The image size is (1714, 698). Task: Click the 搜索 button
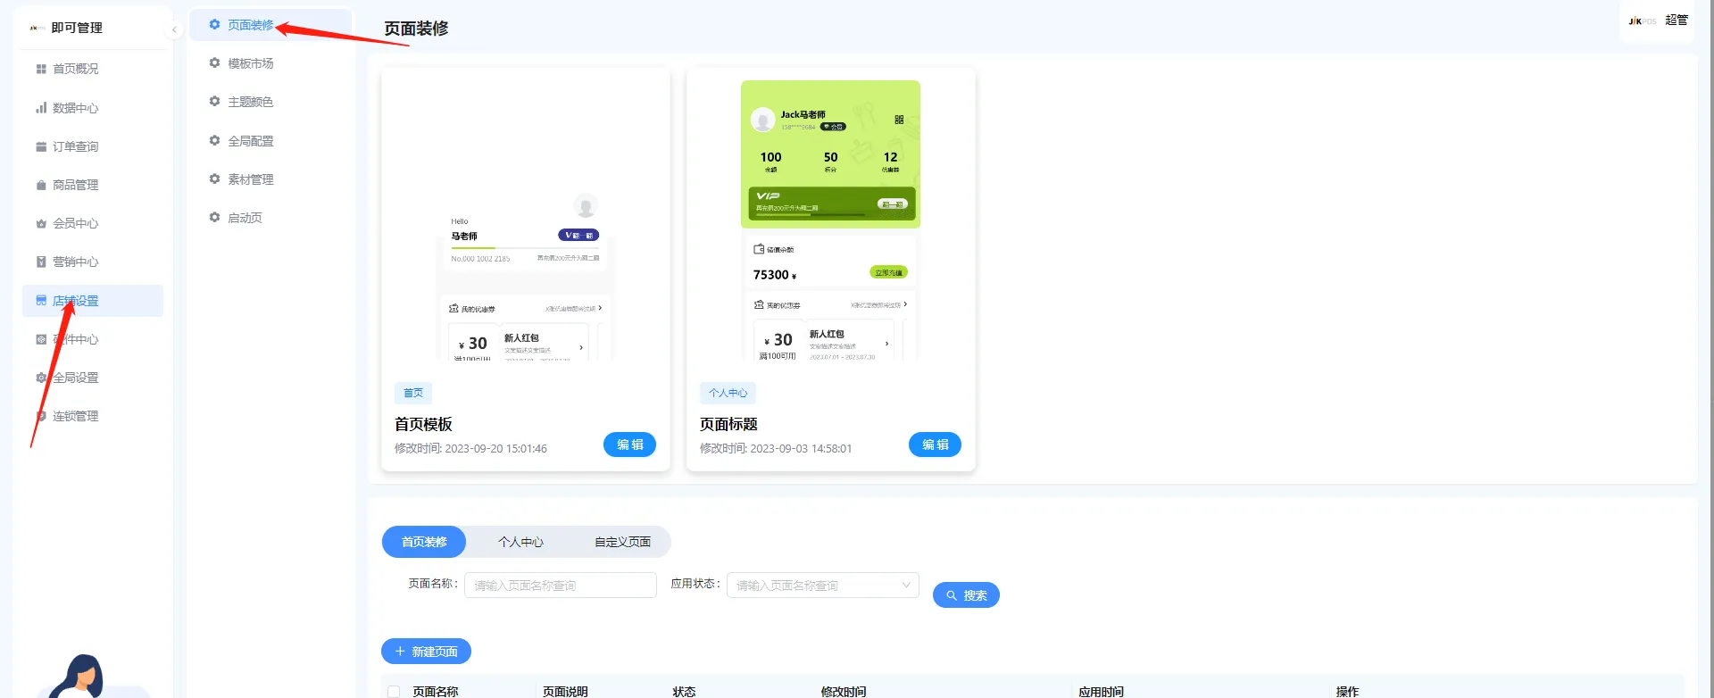966,595
